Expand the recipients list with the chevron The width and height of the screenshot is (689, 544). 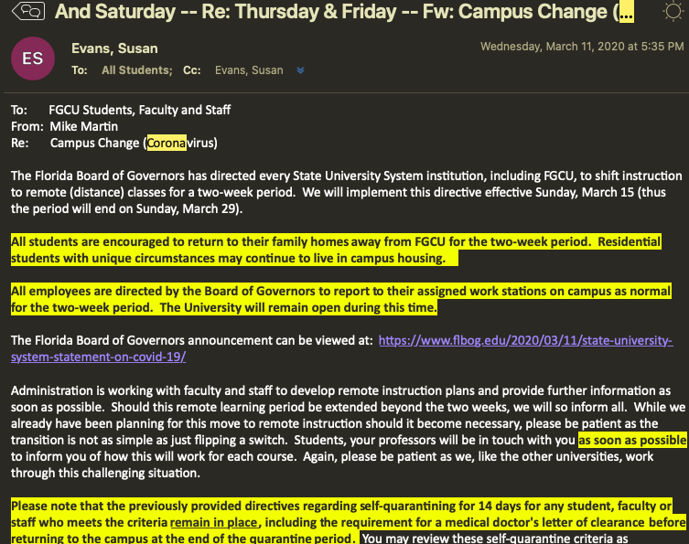[x=301, y=70]
